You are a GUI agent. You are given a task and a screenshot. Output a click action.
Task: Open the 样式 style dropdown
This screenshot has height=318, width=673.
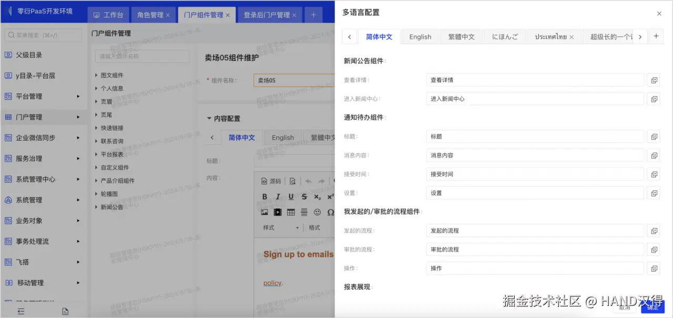pyautogui.click(x=281, y=228)
